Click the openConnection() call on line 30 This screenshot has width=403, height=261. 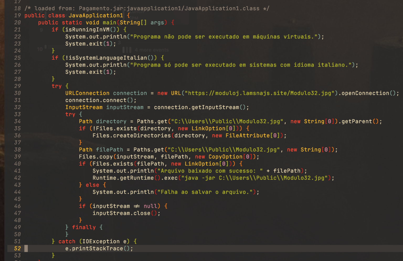[x=369, y=93]
